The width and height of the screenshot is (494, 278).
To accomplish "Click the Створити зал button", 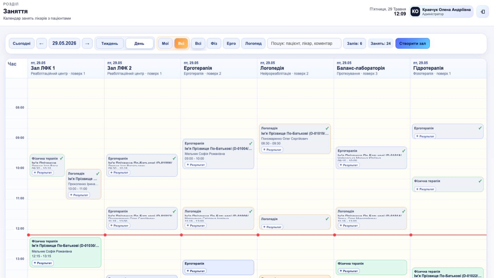I will [412, 43].
